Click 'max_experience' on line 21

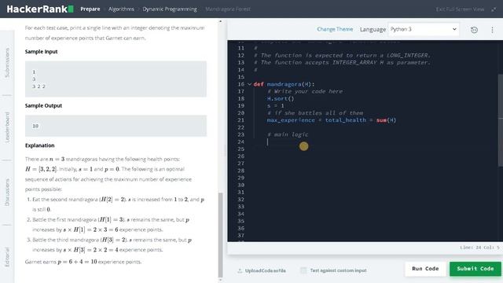coord(291,120)
